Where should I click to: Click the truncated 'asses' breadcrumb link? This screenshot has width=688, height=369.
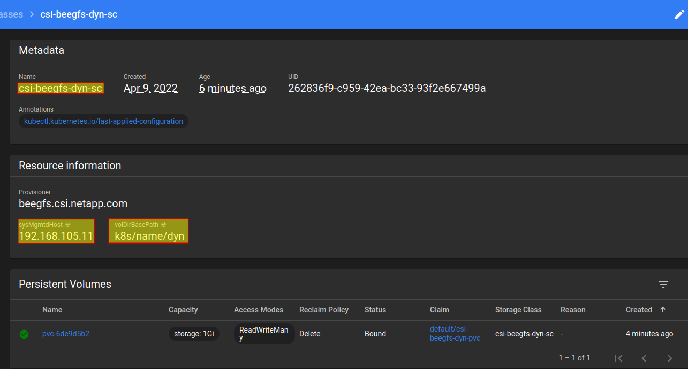click(11, 14)
